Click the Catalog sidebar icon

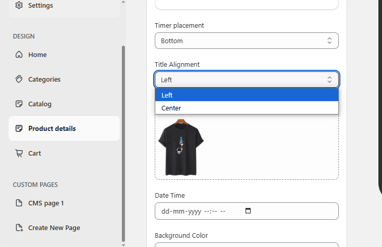[x=19, y=104]
